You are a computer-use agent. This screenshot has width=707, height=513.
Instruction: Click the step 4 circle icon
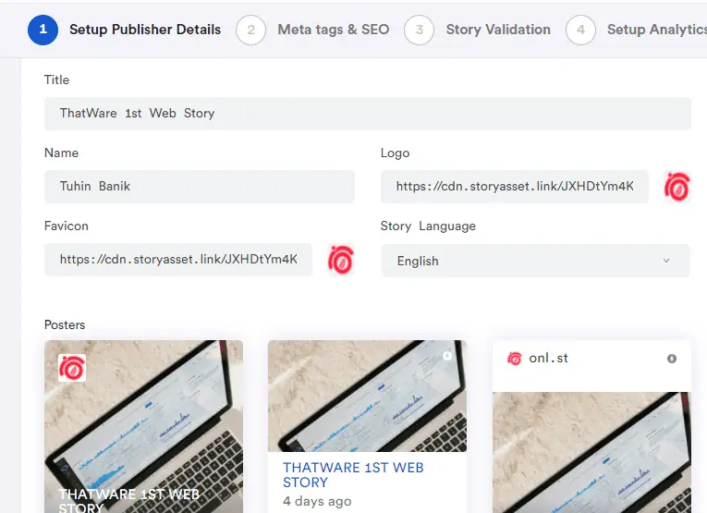click(580, 30)
